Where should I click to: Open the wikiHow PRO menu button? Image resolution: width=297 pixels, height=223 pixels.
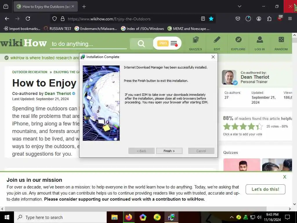[167, 43]
